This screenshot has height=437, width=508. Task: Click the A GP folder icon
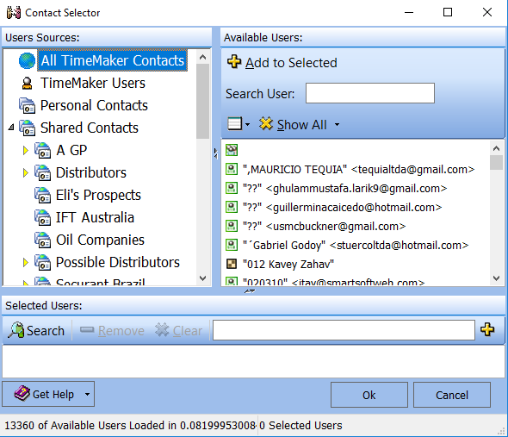(42, 150)
